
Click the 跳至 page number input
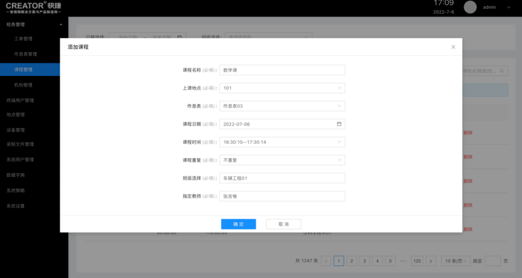pyautogui.click(x=492, y=261)
